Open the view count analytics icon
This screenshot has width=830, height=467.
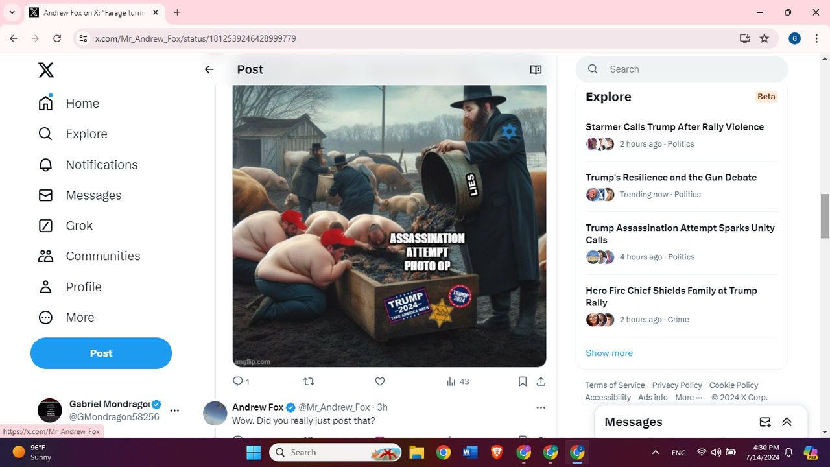[451, 381]
